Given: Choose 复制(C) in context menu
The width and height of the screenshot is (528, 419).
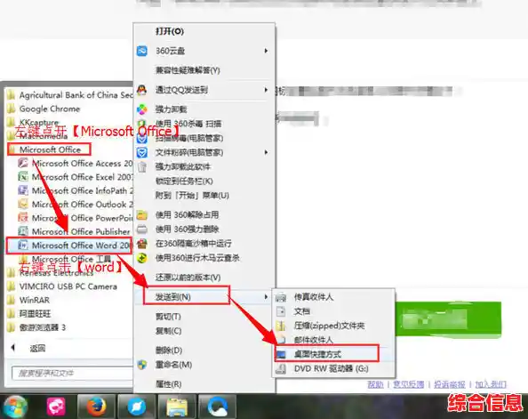Looking at the screenshot, I should (x=168, y=331).
